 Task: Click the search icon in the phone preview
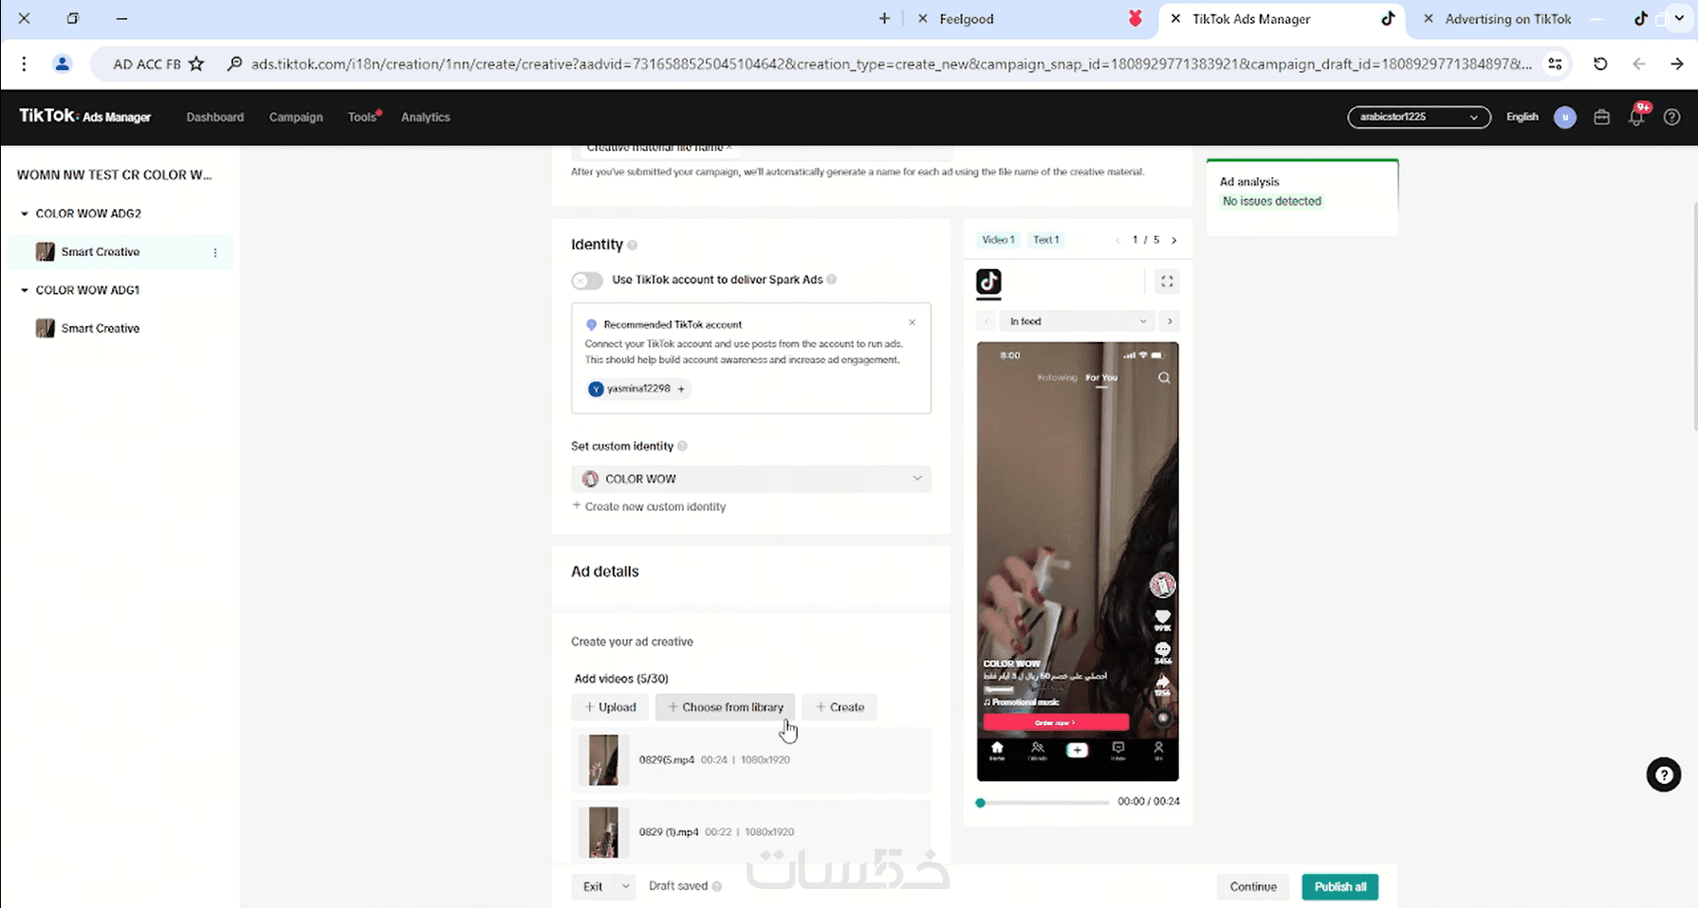click(x=1164, y=378)
